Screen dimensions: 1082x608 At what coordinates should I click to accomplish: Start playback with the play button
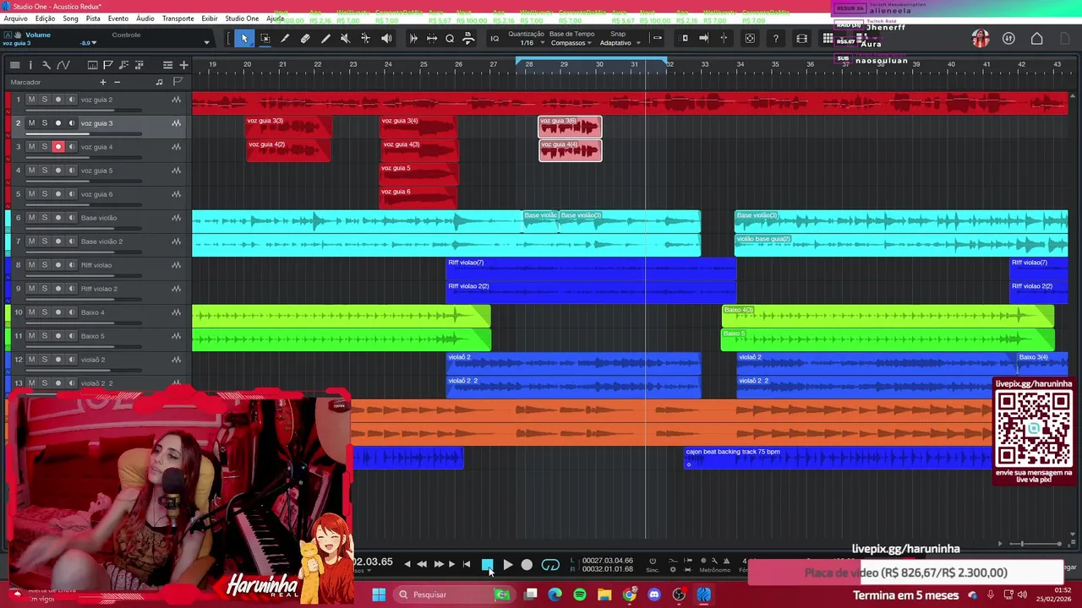pos(507,565)
